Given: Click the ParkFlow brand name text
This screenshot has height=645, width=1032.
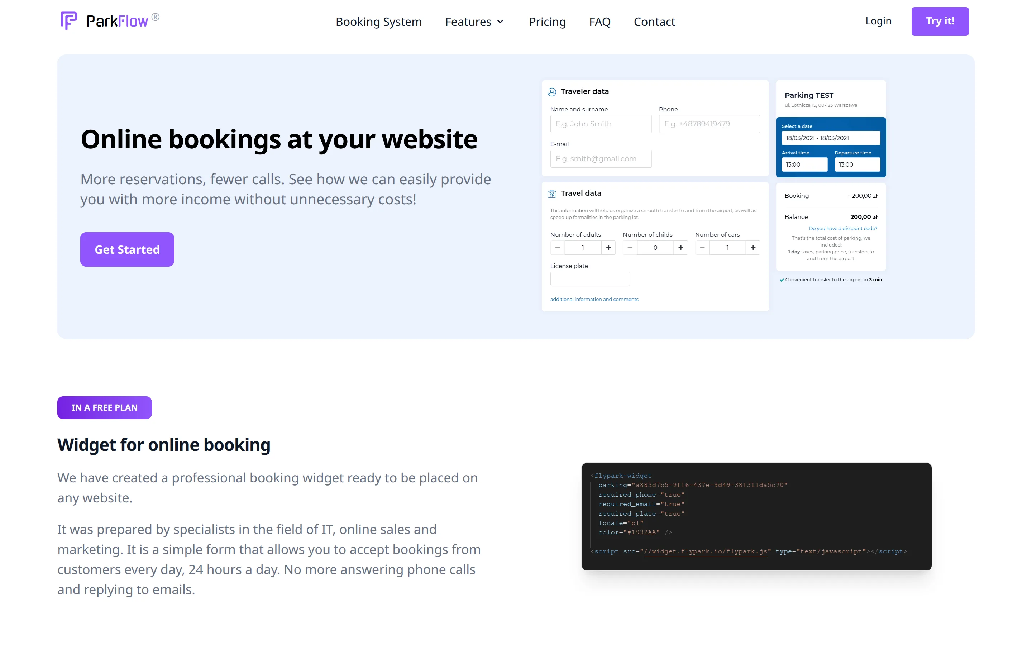Looking at the screenshot, I should coord(117,21).
